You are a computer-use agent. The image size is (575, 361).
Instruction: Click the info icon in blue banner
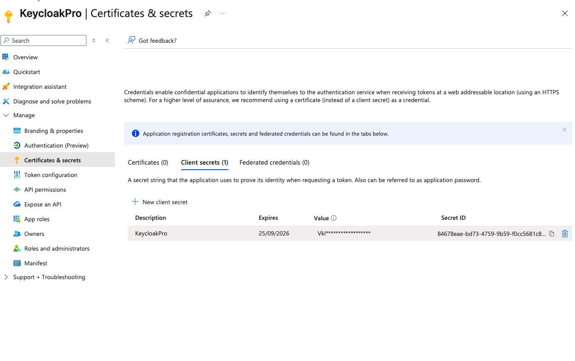136,134
